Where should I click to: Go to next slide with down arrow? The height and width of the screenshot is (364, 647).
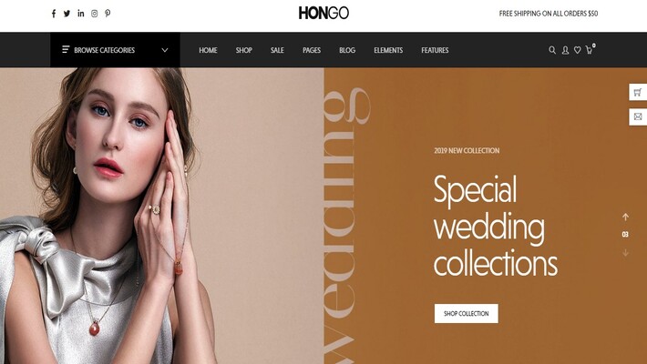625,252
